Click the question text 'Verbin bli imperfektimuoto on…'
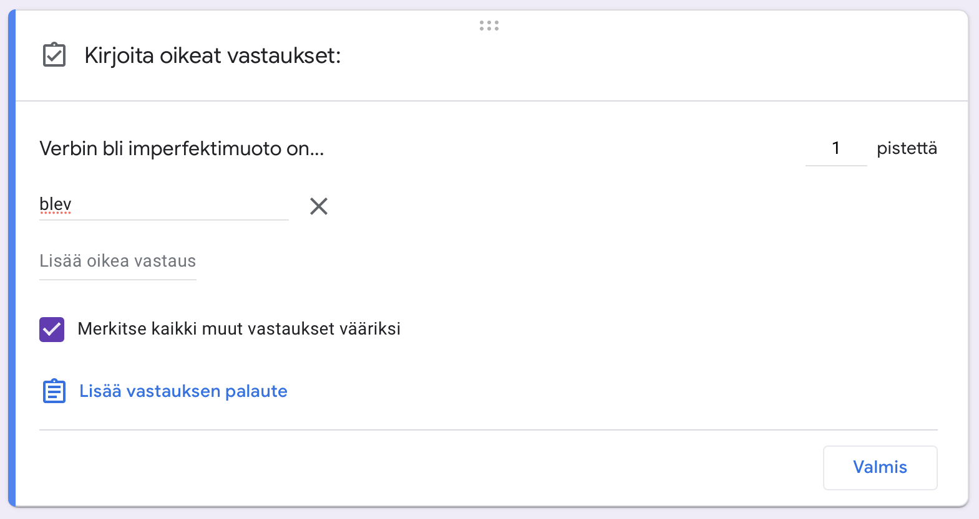979x519 pixels. (182, 149)
